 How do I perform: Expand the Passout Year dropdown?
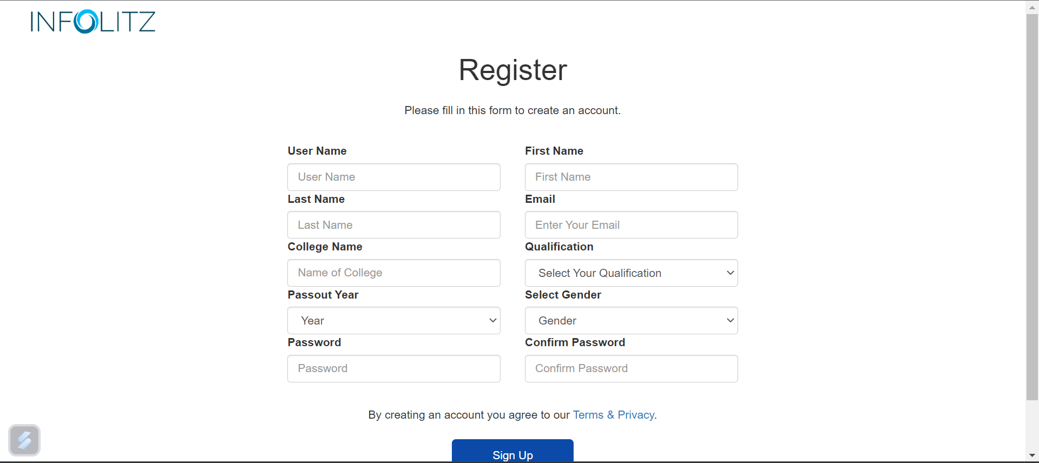pyautogui.click(x=393, y=321)
